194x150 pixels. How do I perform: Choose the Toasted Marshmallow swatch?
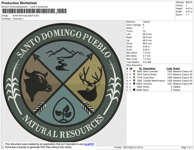click(x=135, y=81)
